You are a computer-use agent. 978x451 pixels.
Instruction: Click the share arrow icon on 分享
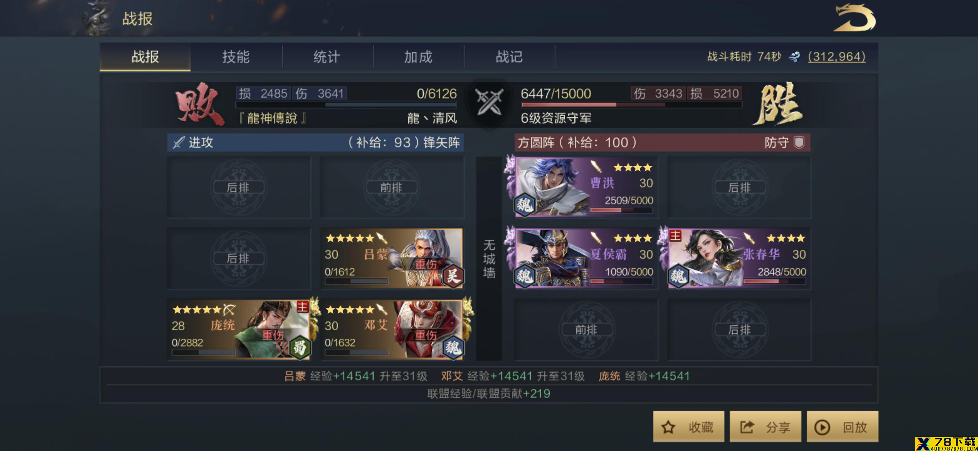coord(747,427)
